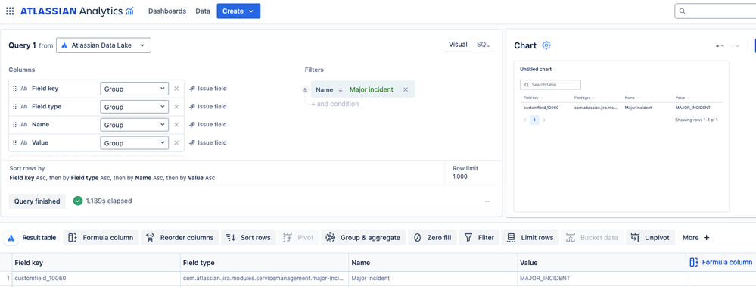Add a Filter step
756x287 pixels.
point(479,237)
